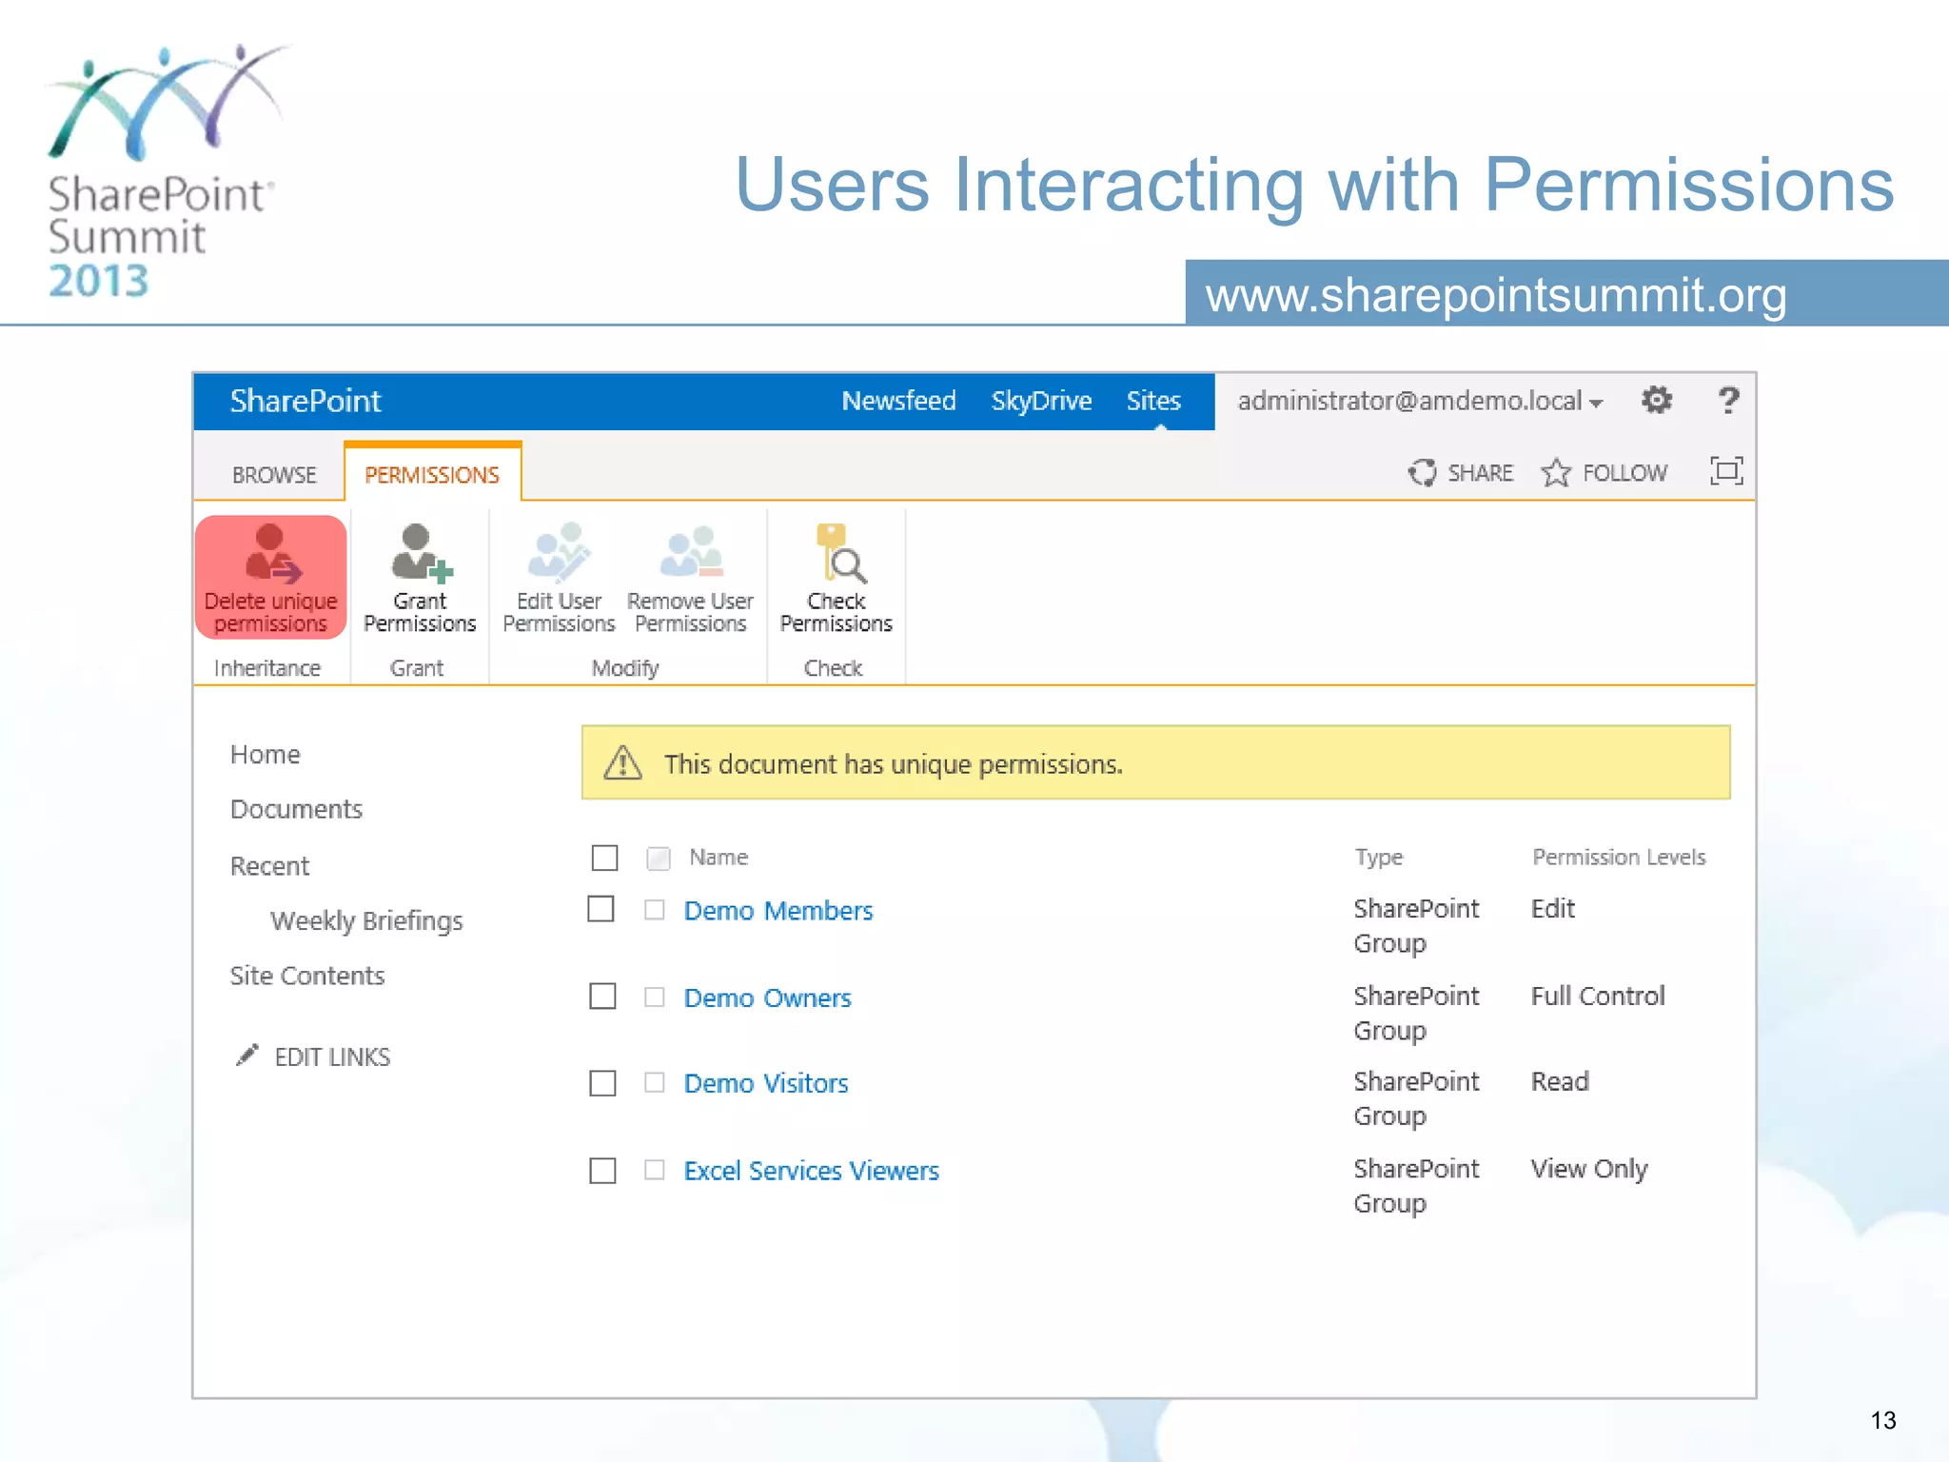The image size is (1949, 1462).
Task: Click 'Full Control' permission level cell
Action: click(1598, 996)
